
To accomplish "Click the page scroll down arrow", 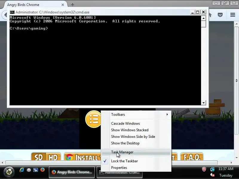I will click(x=236, y=158).
